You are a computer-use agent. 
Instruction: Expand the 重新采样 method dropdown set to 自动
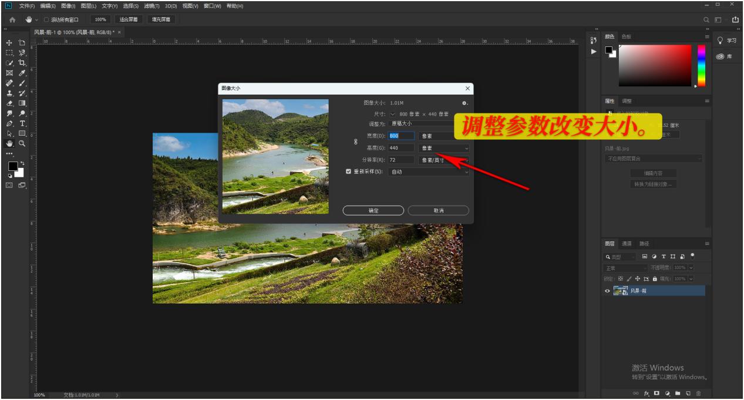coord(429,172)
